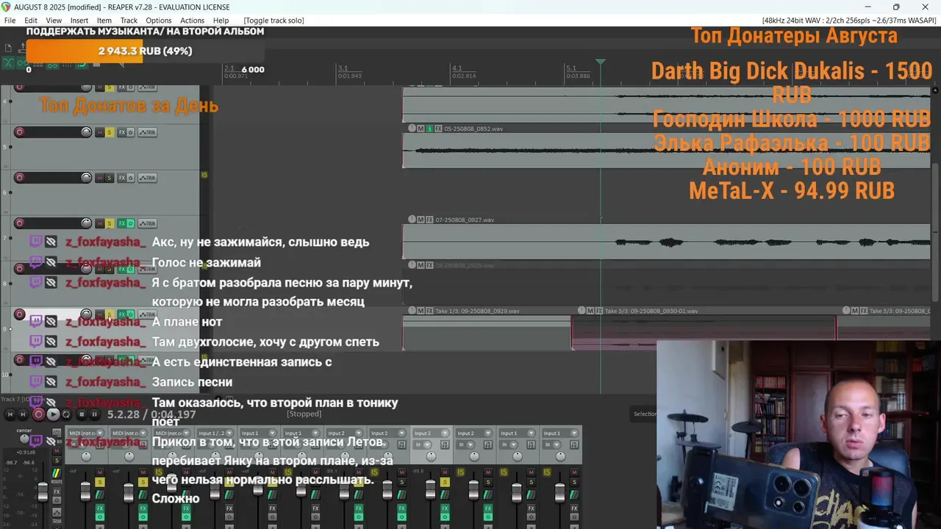Open the File menu
Viewport: 941px width, 529px height.
pyautogui.click(x=10, y=21)
